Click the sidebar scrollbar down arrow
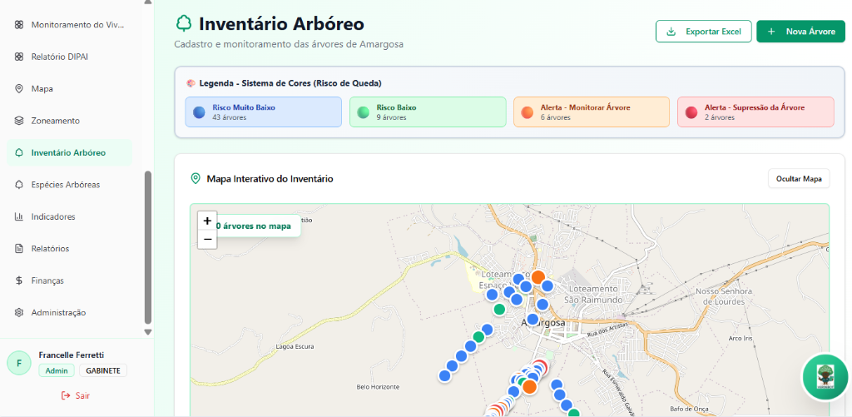The width and height of the screenshot is (852, 417). 148,331
